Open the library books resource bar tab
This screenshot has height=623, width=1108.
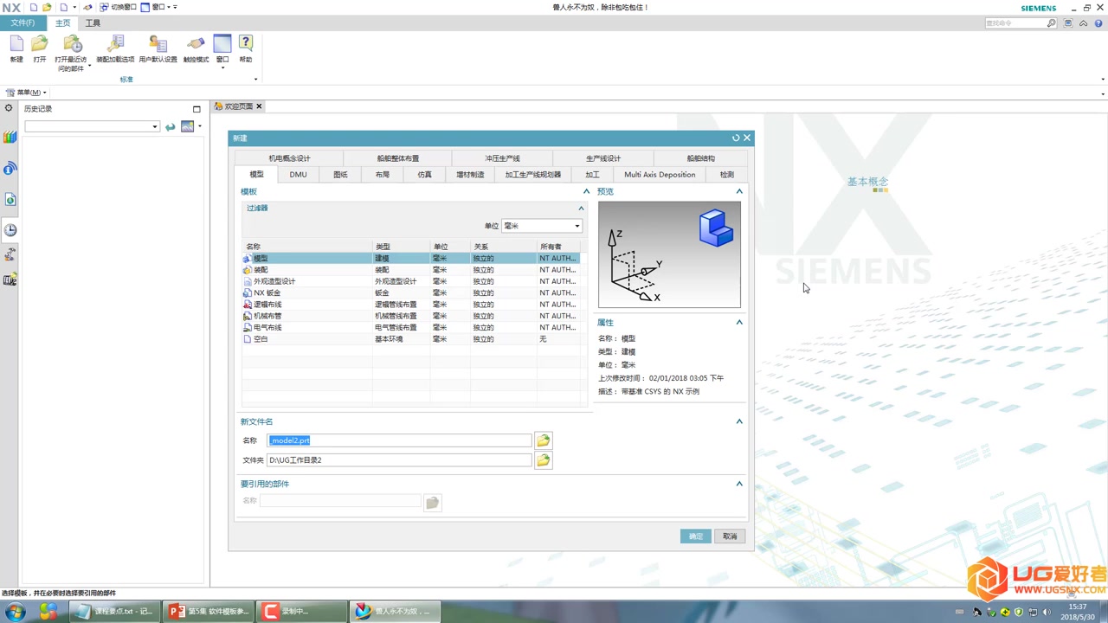(x=10, y=137)
